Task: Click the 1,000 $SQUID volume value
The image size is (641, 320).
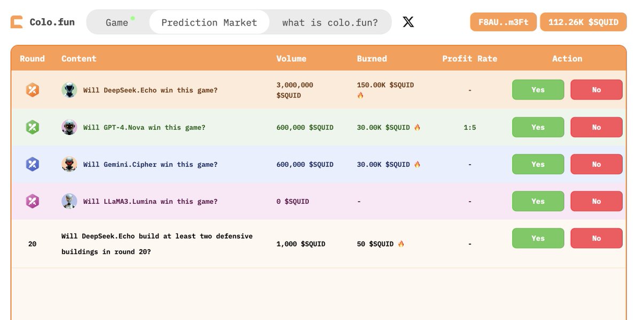Action: tap(301, 244)
